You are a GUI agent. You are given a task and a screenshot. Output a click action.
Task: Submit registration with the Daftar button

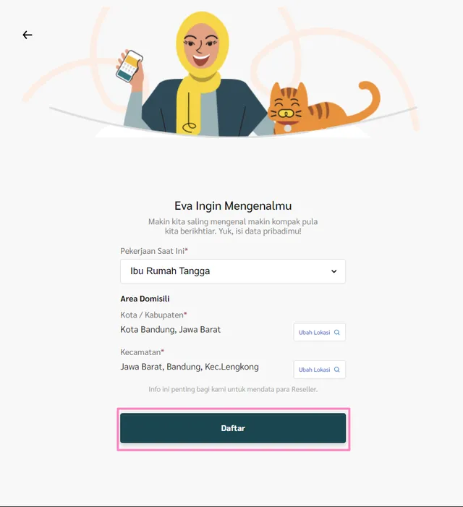click(x=233, y=428)
